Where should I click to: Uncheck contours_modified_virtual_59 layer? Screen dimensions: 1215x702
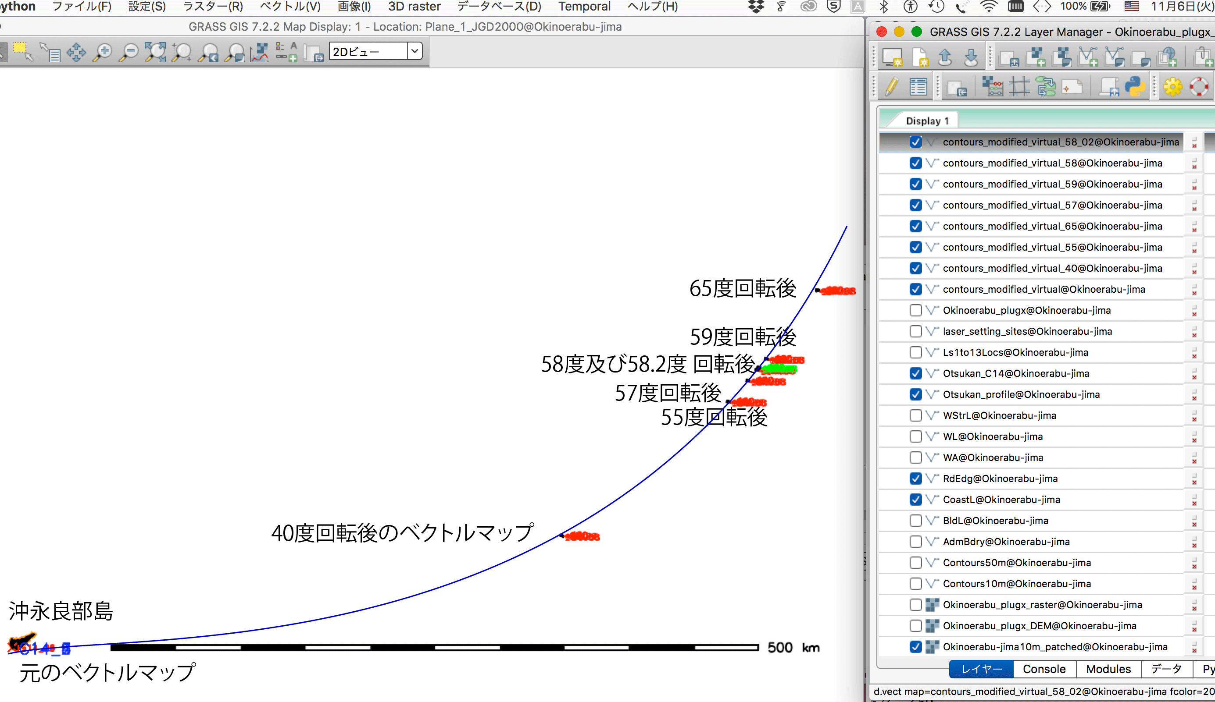(915, 184)
